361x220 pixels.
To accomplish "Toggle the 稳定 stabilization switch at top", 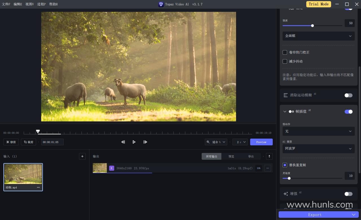I will pyautogui.click(x=349, y=8).
